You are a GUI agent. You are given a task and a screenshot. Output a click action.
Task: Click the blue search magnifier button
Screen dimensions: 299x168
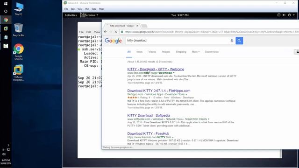[239, 41]
